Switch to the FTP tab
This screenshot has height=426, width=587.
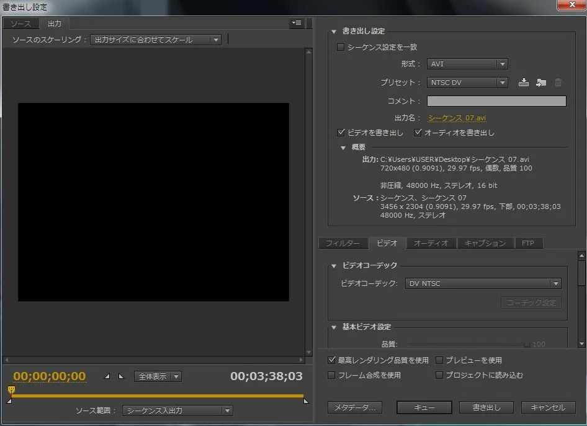(x=528, y=243)
